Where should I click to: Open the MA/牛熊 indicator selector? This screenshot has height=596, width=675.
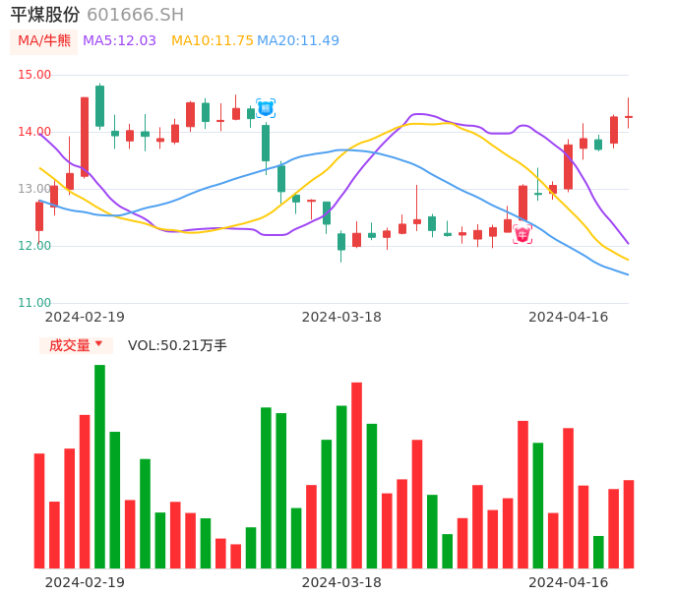click(44, 41)
